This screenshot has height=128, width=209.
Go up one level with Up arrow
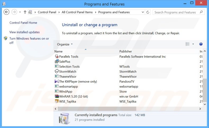pyautogui.click(x=25, y=12)
